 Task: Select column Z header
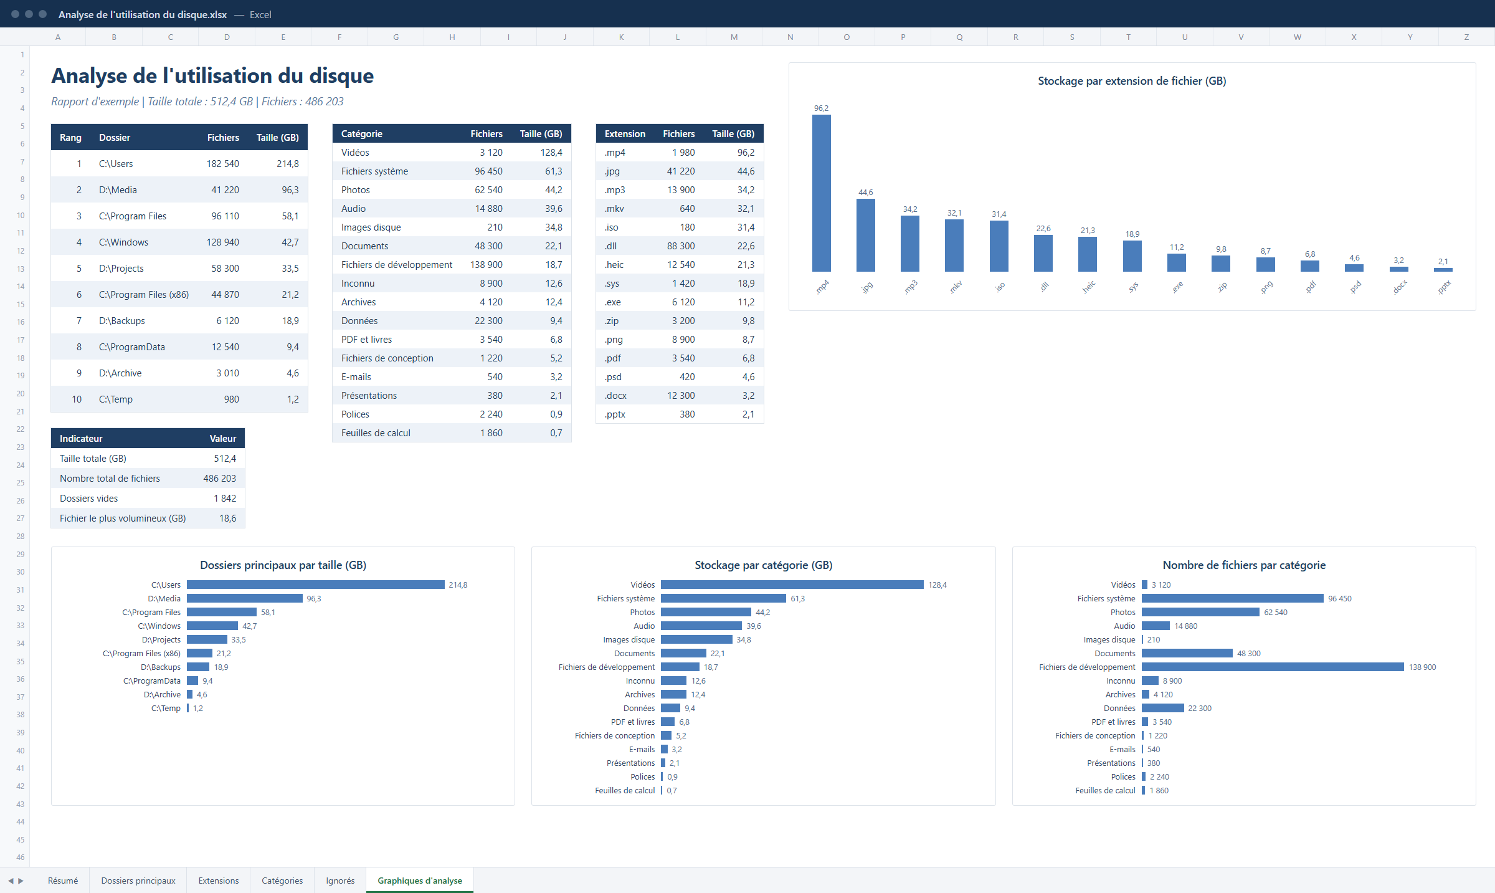click(1466, 37)
